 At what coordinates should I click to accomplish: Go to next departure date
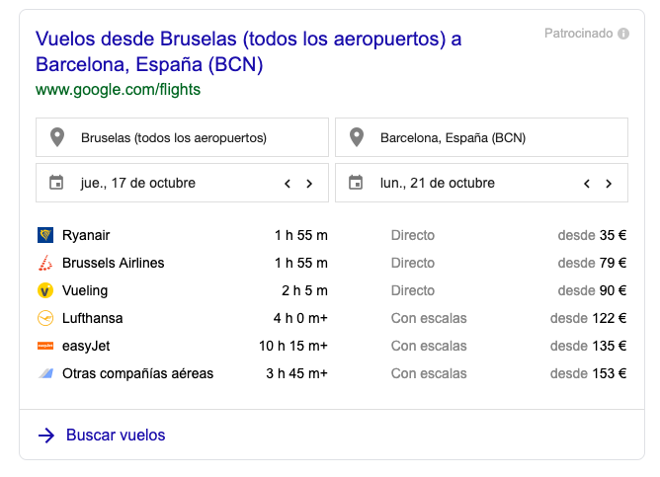(x=309, y=184)
